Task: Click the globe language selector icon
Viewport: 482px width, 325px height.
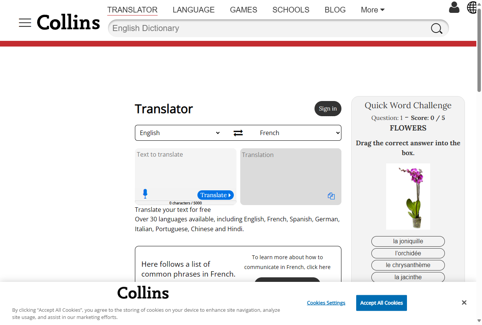Action: pyautogui.click(x=472, y=7)
